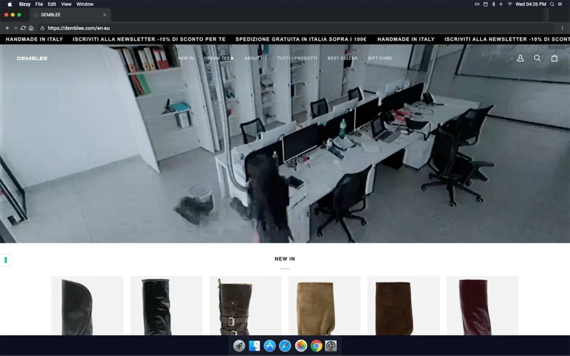Reload the page with the refresh icon

23,28
